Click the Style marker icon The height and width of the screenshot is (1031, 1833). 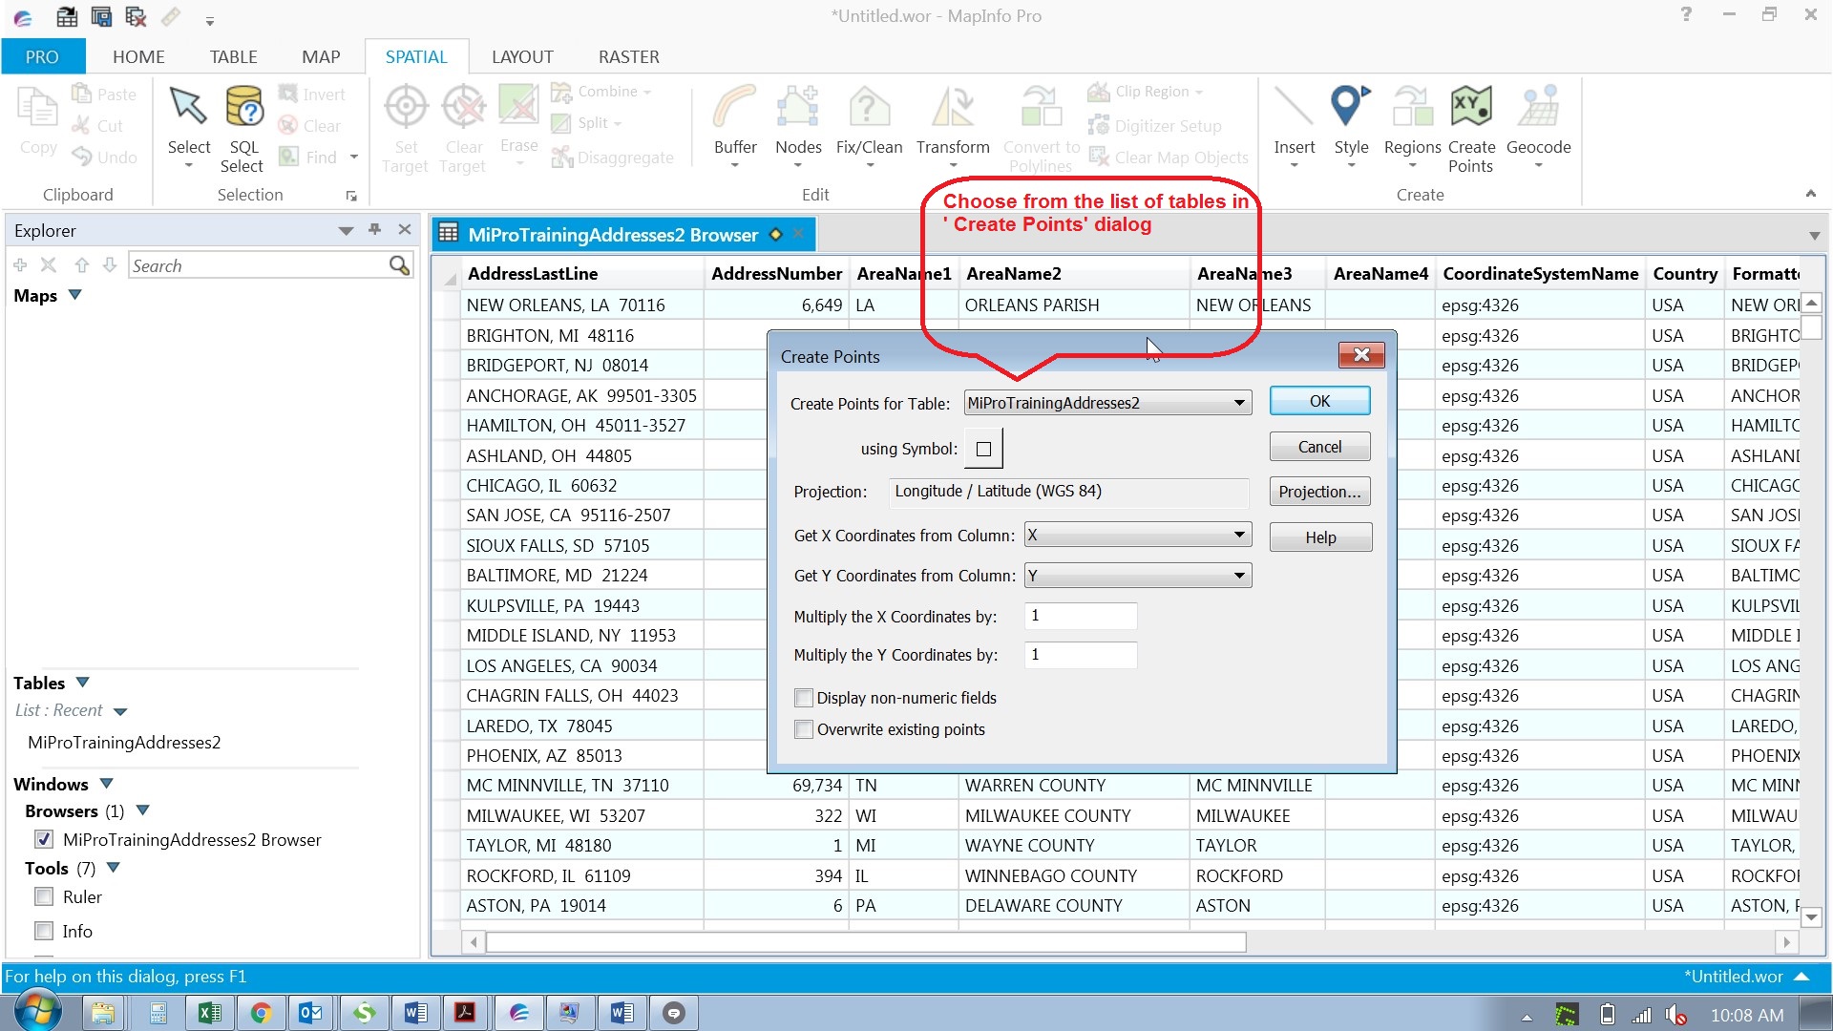click(1350, 107)
